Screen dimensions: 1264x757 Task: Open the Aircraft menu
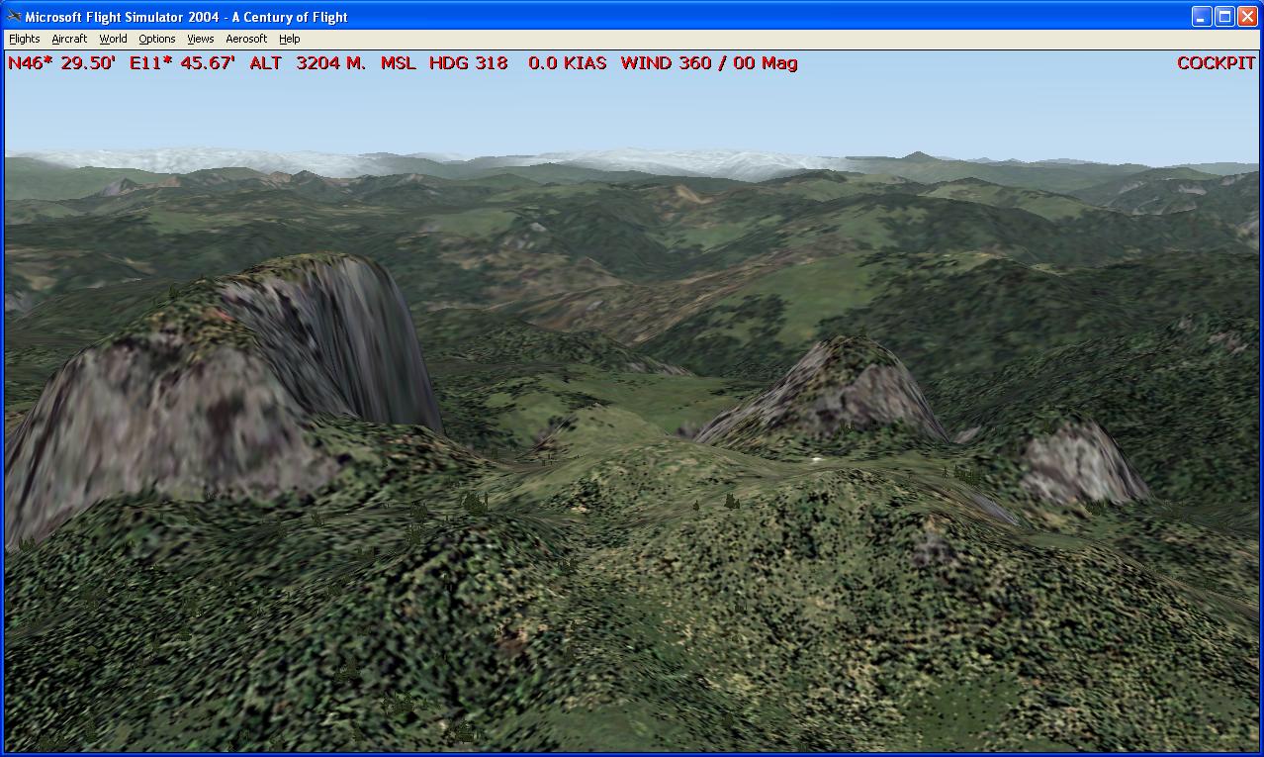point(69,39)
